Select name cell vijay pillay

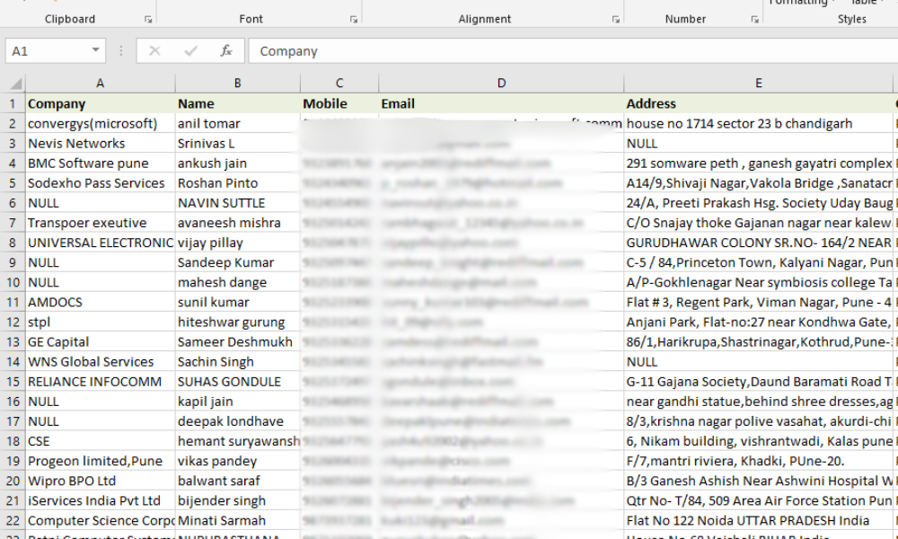pyautogui.click(x=238, y=243)
